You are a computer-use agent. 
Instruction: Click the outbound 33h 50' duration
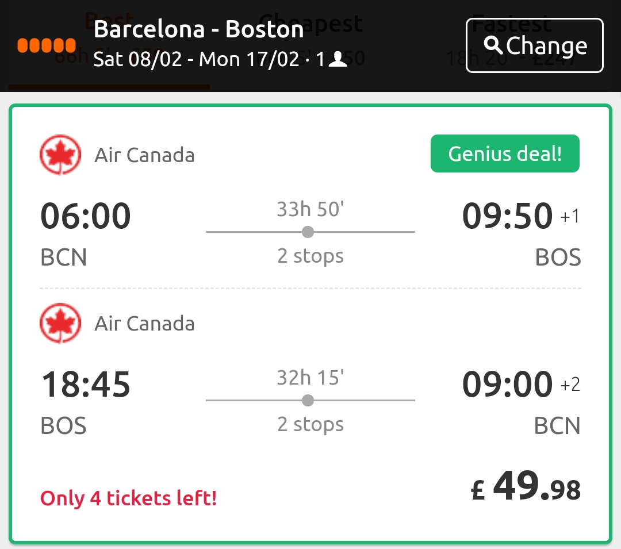[x=310, y=209]
